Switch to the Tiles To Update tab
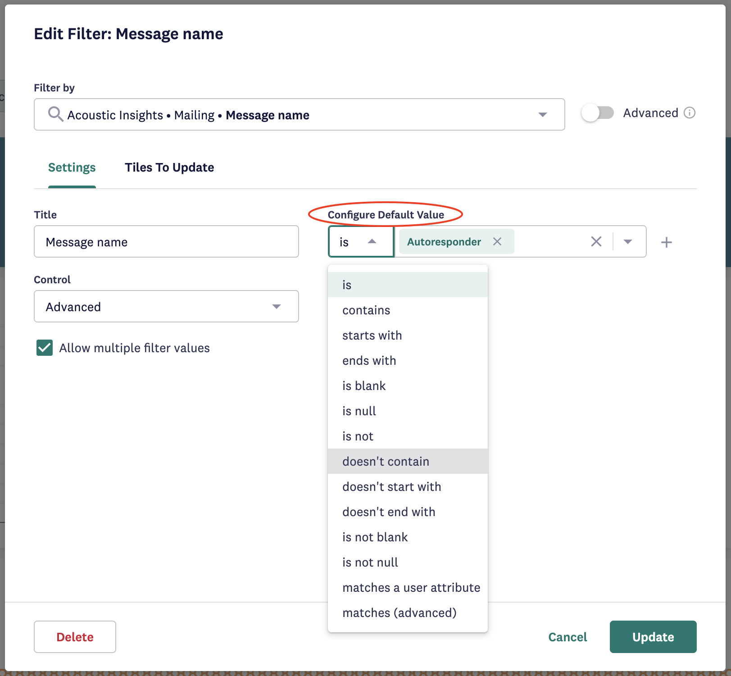 coord(169,168)
